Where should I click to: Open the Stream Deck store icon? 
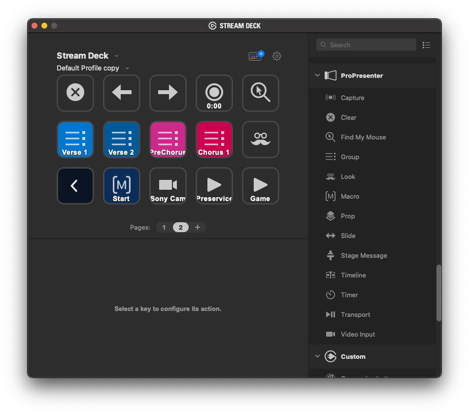256,56
